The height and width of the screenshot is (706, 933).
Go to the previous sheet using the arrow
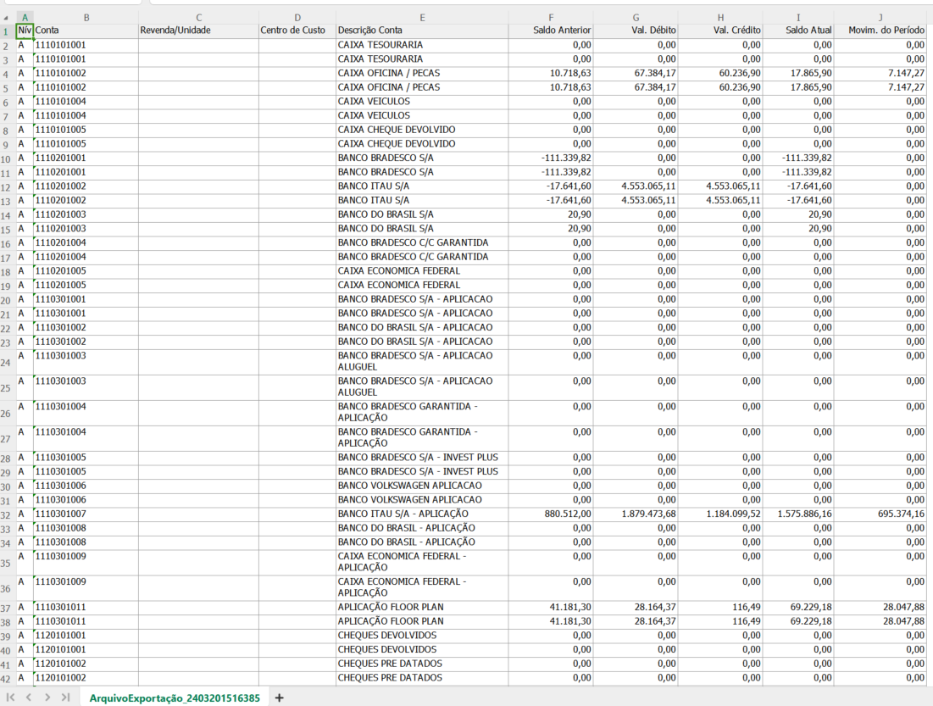tap(29, 697)
